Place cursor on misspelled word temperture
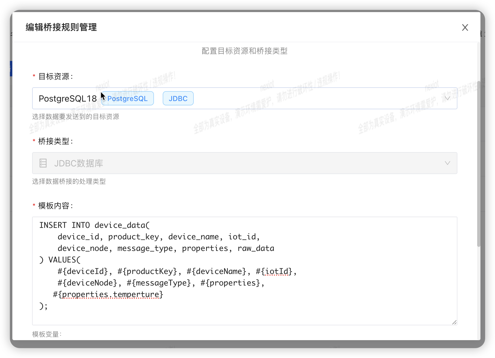Screen dimensions: 495x358 tap(136, 294)
